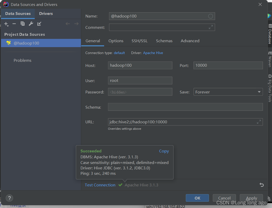272x208 pixels.
Task: Open the SSH/SSL settings tab
Action: [140, 41]
